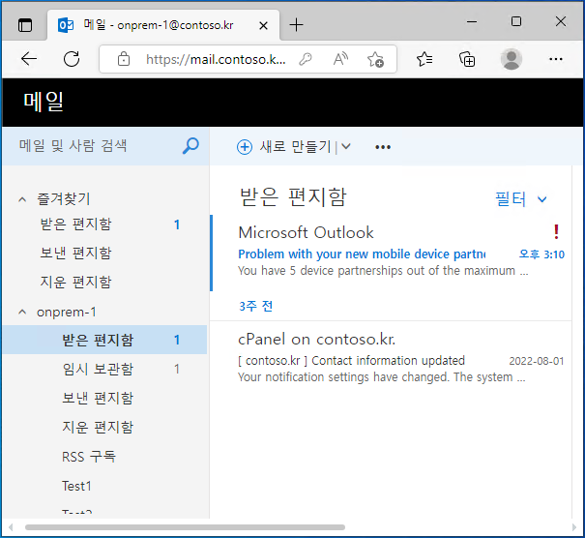This screenshot has width=585, height=538.
Task: Click the search magnifier icon
Action: pos(190,145)
